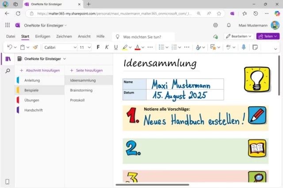Toggle bold formatting
This screenshot has width=283, height=188.
98,47
